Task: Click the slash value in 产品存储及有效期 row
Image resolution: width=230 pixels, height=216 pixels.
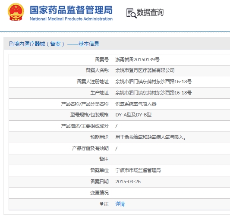Action: click(x=117, y=149)
